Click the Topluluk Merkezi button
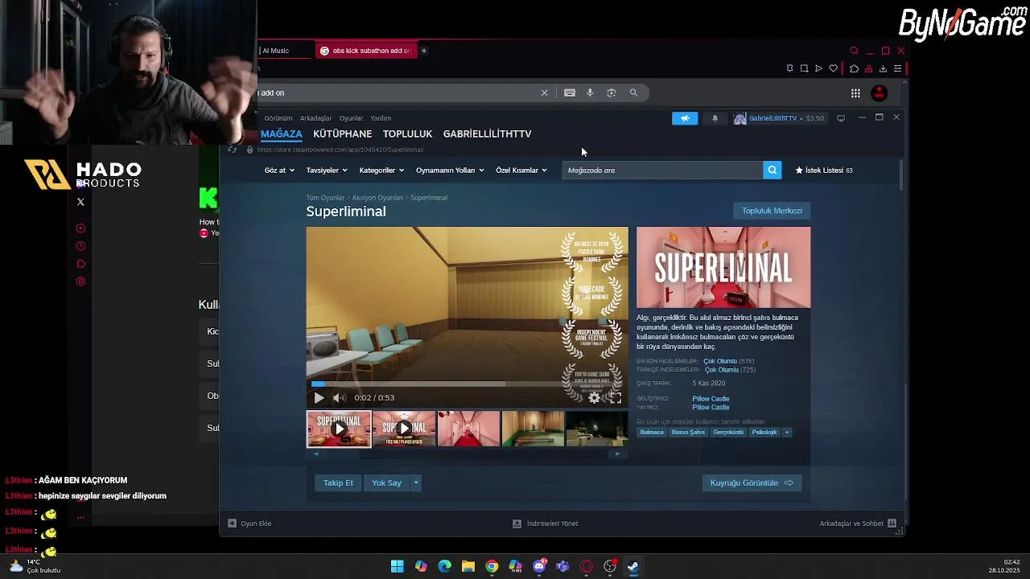Screen dimensions: 1030x579 (772, 211)
